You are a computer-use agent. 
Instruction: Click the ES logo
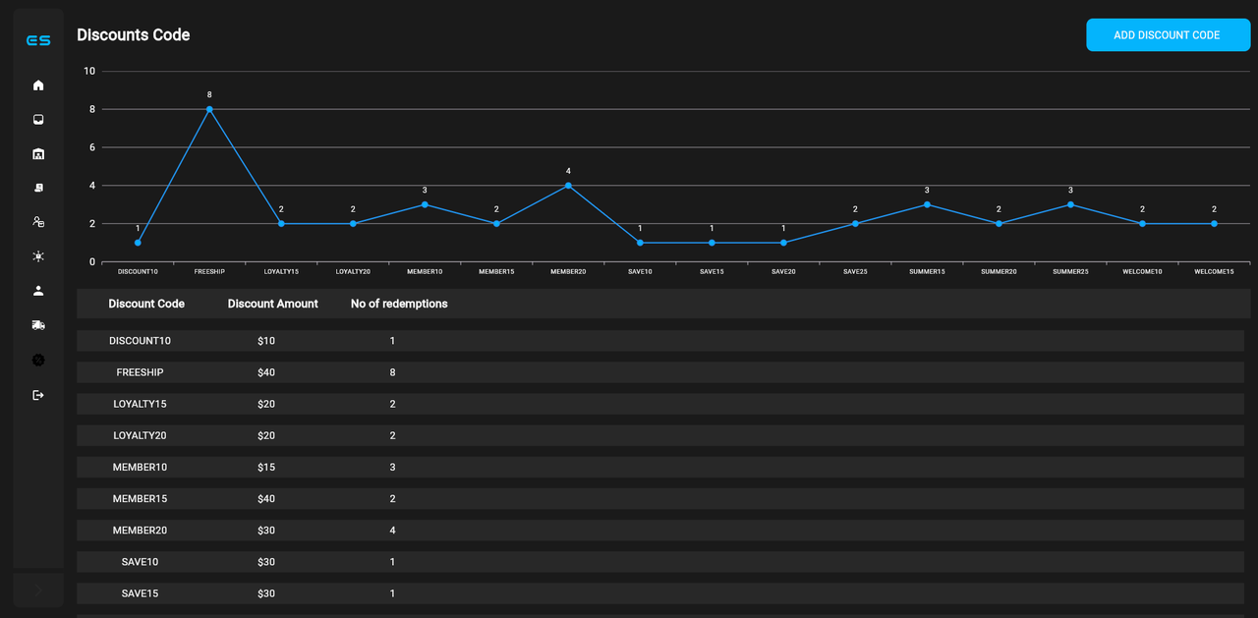tap(38, 40)
